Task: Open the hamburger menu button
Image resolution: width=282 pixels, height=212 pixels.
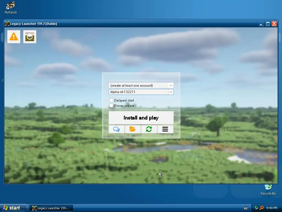Action: tap(165, 129)
